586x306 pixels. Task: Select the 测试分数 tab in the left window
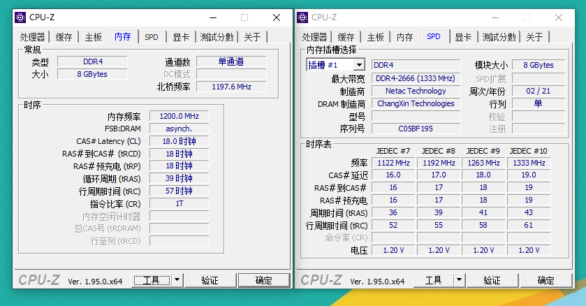(217, 37)
